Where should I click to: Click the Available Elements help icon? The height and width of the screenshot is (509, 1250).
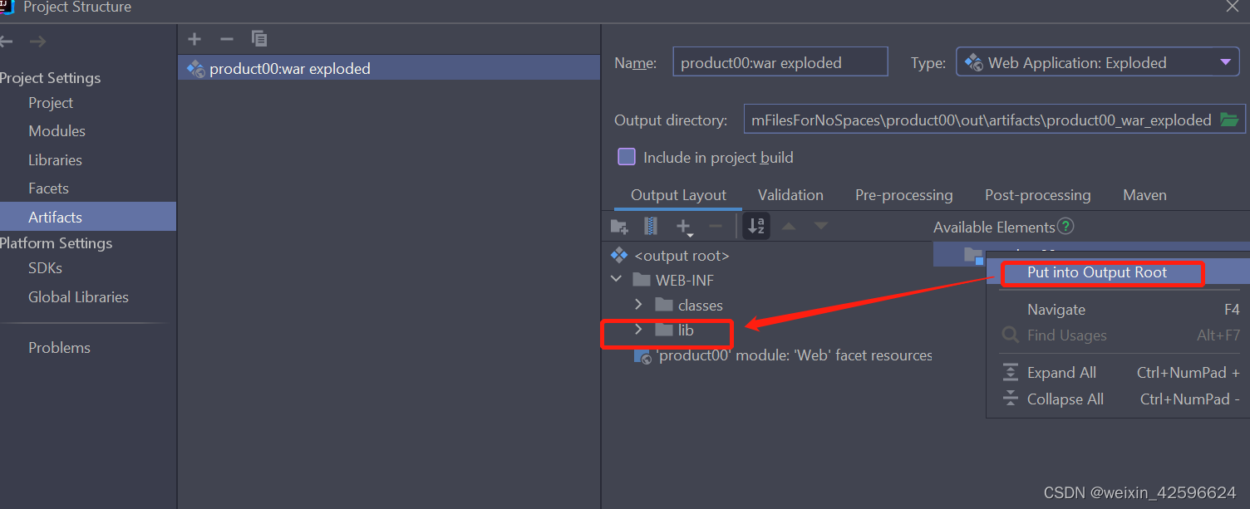pos(1065,226)
